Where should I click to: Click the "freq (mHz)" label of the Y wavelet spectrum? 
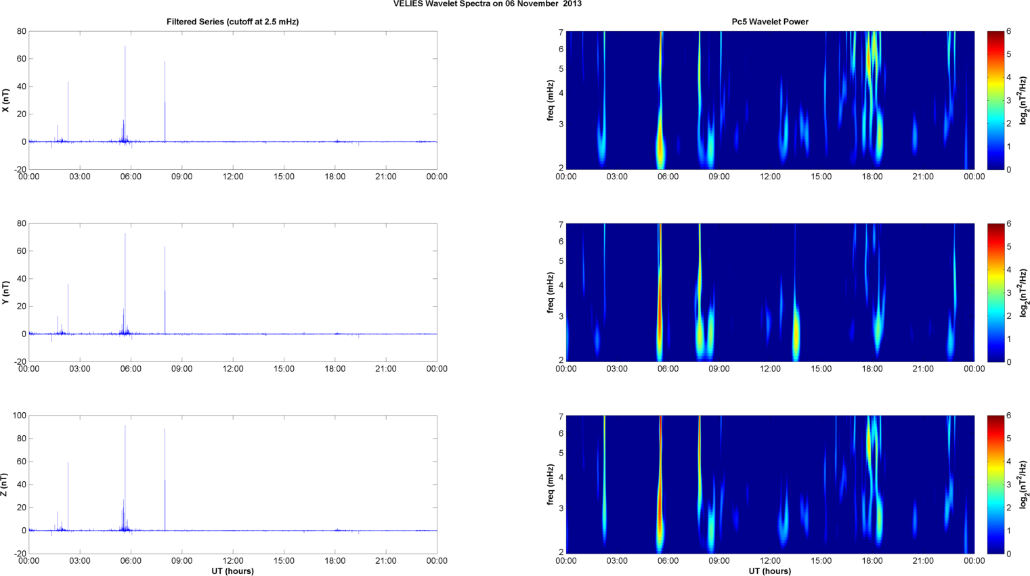pyautogui.click(x=551, y=292)
